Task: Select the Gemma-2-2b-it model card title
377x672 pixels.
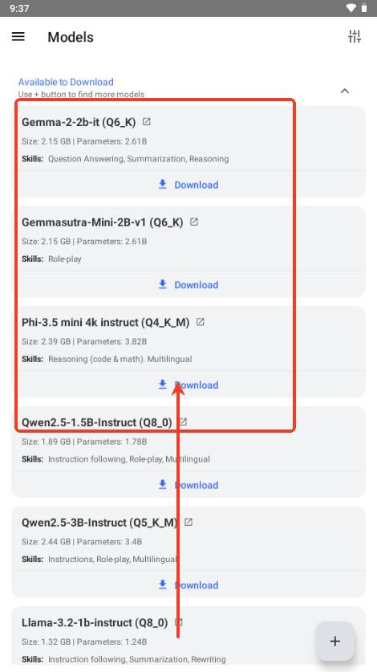Action: point(79,122)
